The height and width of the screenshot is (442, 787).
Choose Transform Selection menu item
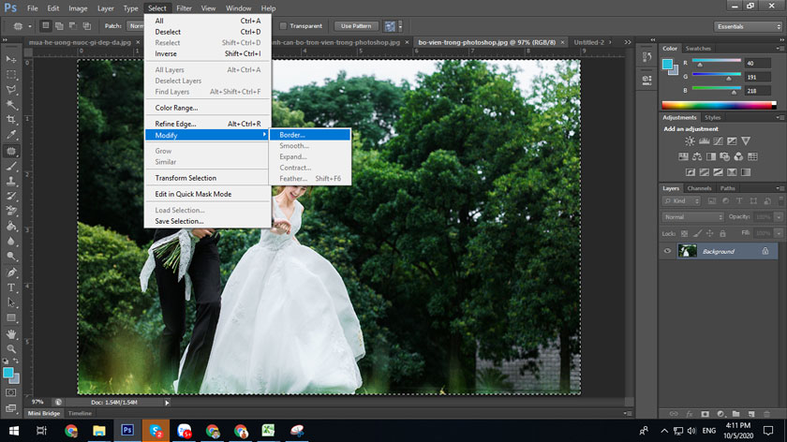tap(207, 178)
